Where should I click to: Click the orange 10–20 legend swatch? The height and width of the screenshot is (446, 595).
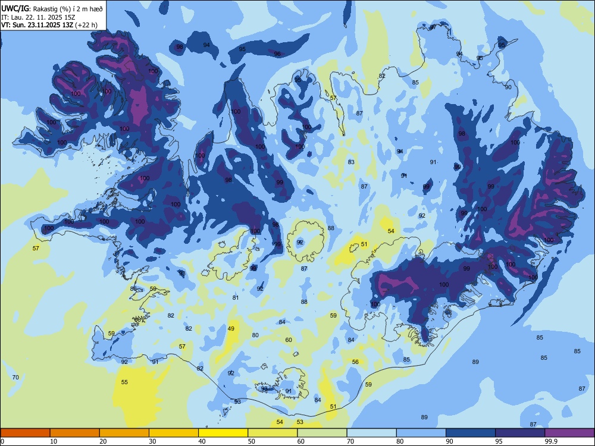click(x=75, y=433)
